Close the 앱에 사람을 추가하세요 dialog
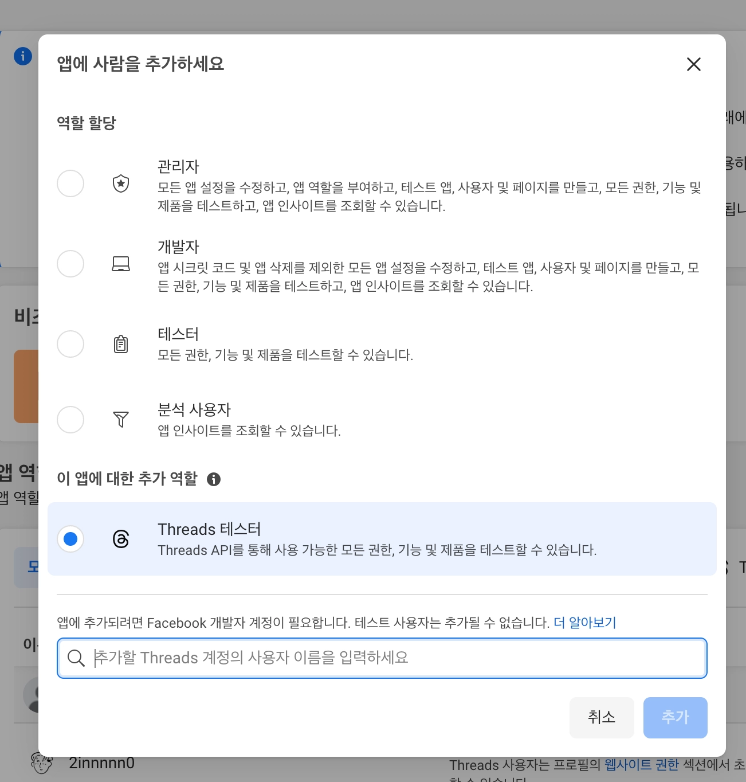 pos(694,64)
